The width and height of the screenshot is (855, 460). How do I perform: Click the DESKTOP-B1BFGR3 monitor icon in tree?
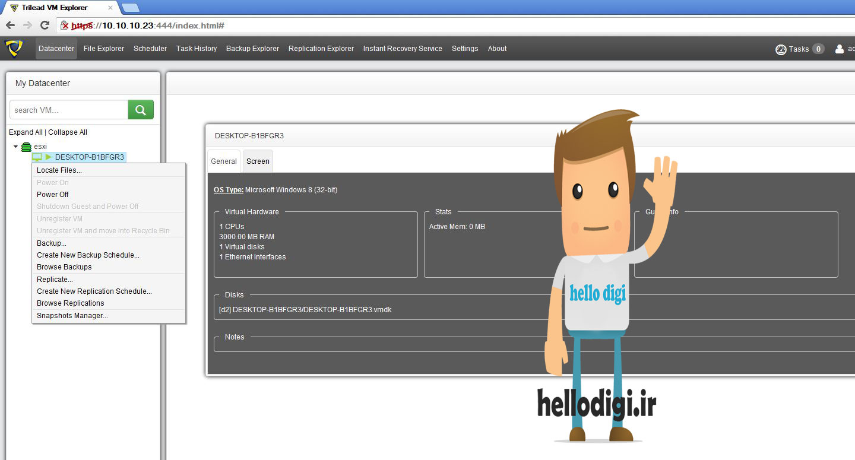point(37,157)
